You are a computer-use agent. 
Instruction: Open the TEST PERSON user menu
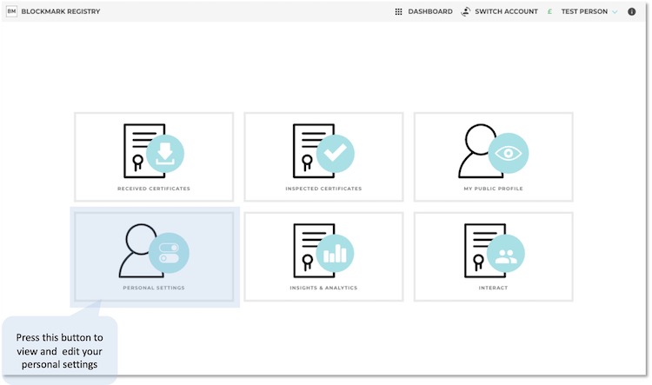[584, 11]
